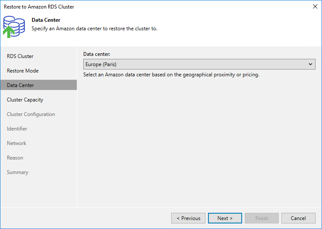The height and width of the screenshot is (229, 322).
Task: Click the Data center field label
Action: pyautogui.click(x=97, y=54)
